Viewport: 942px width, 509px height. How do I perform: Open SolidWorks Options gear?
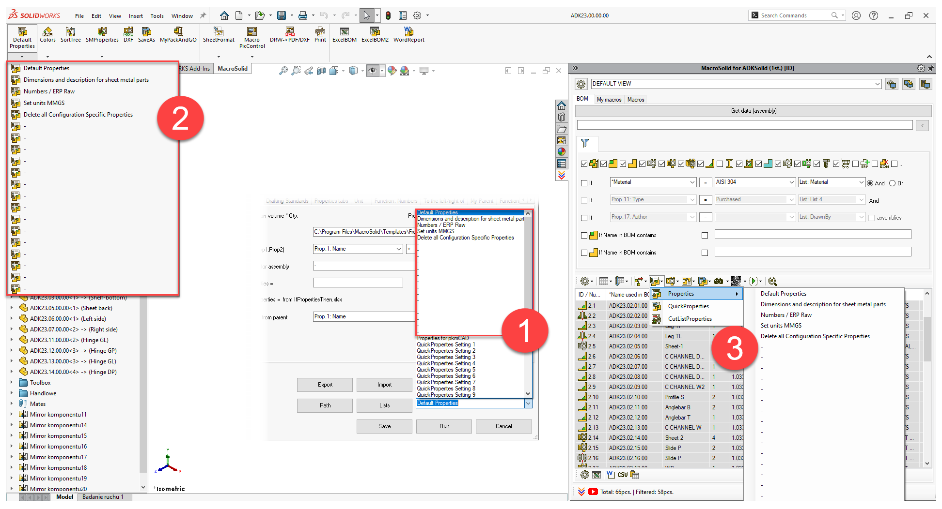coord(417,15)
